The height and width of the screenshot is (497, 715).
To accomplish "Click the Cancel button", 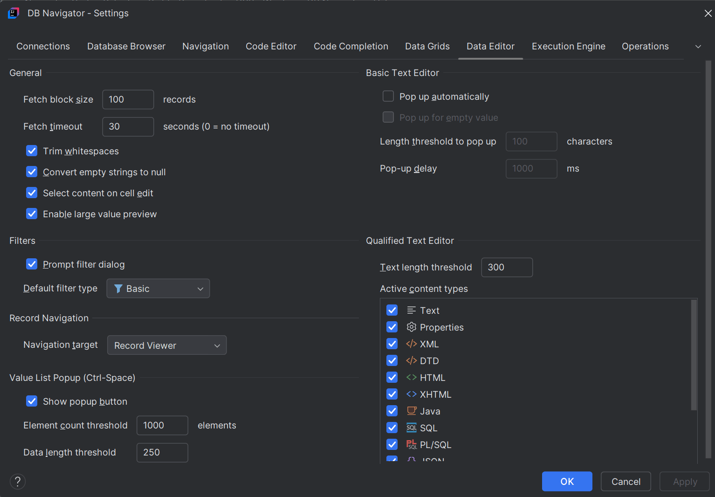I will click(626, 481).
